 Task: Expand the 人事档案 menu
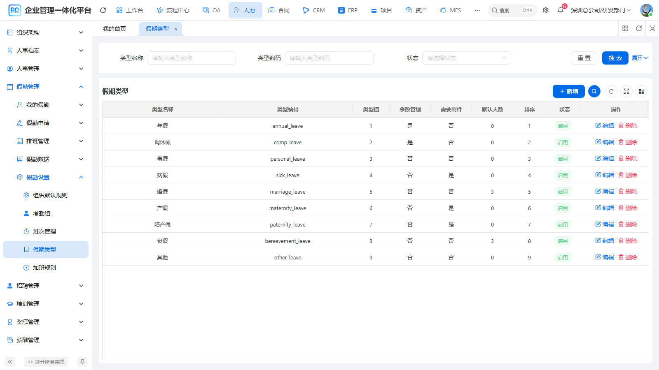click(46, 51)
